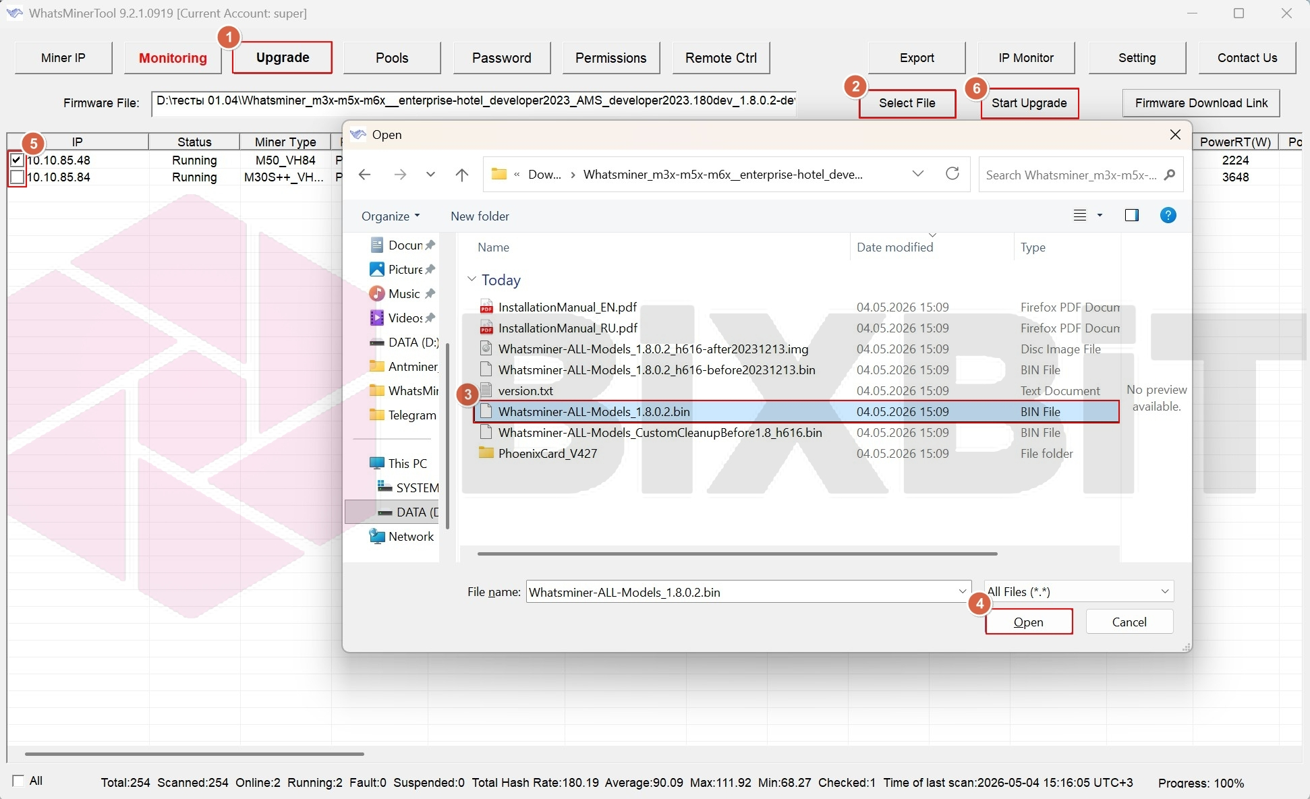The image size is (1310, 799).
Task: Open the Antminer folder in sidebar
Action: pos(403,366)
